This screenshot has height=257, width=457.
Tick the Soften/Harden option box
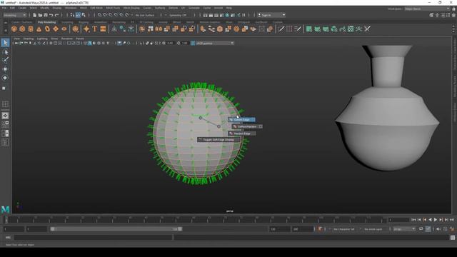point(260,126)
